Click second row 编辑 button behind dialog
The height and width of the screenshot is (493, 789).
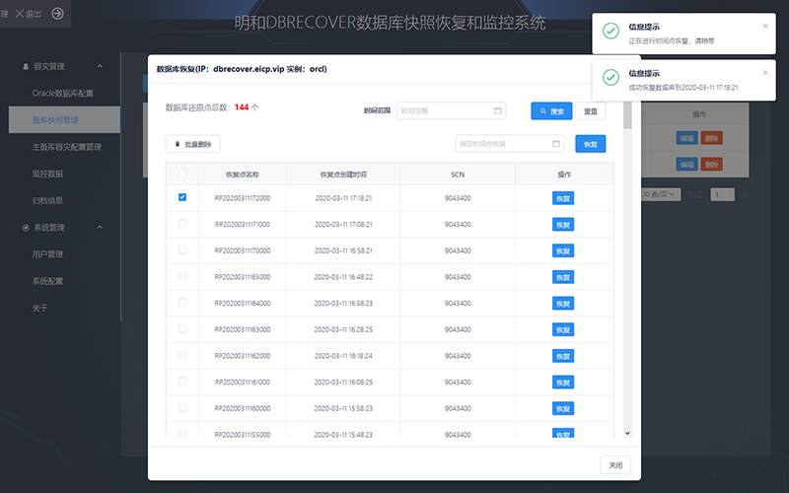pyautogui.click(x=686, y=164)
